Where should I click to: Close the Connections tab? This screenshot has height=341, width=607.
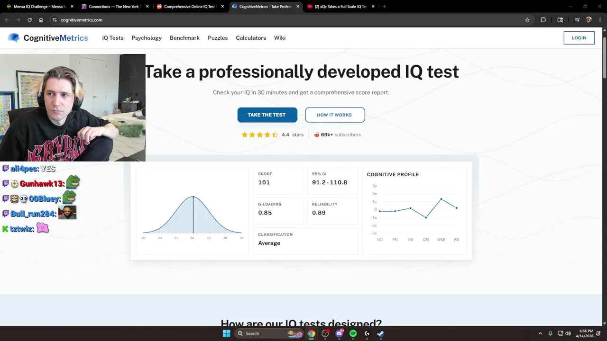147,7
